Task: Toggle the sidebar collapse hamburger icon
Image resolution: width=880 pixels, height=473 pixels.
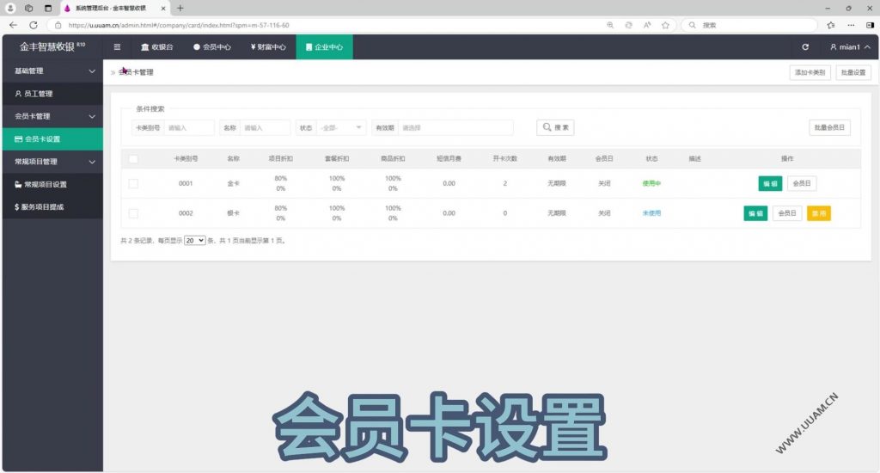Action: coord(117,47)
